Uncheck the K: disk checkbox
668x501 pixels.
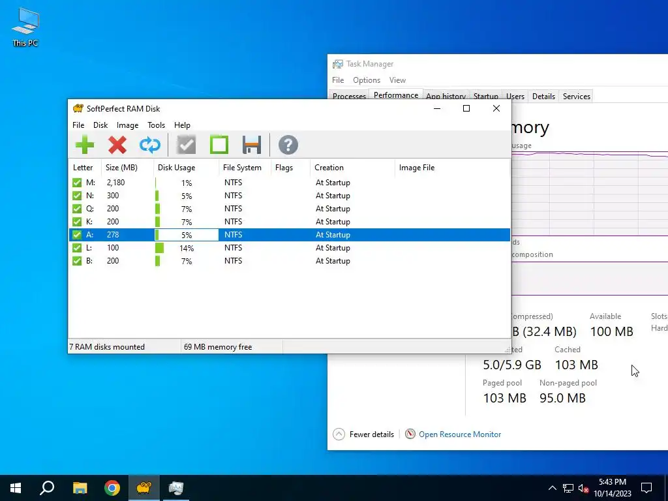77,222
